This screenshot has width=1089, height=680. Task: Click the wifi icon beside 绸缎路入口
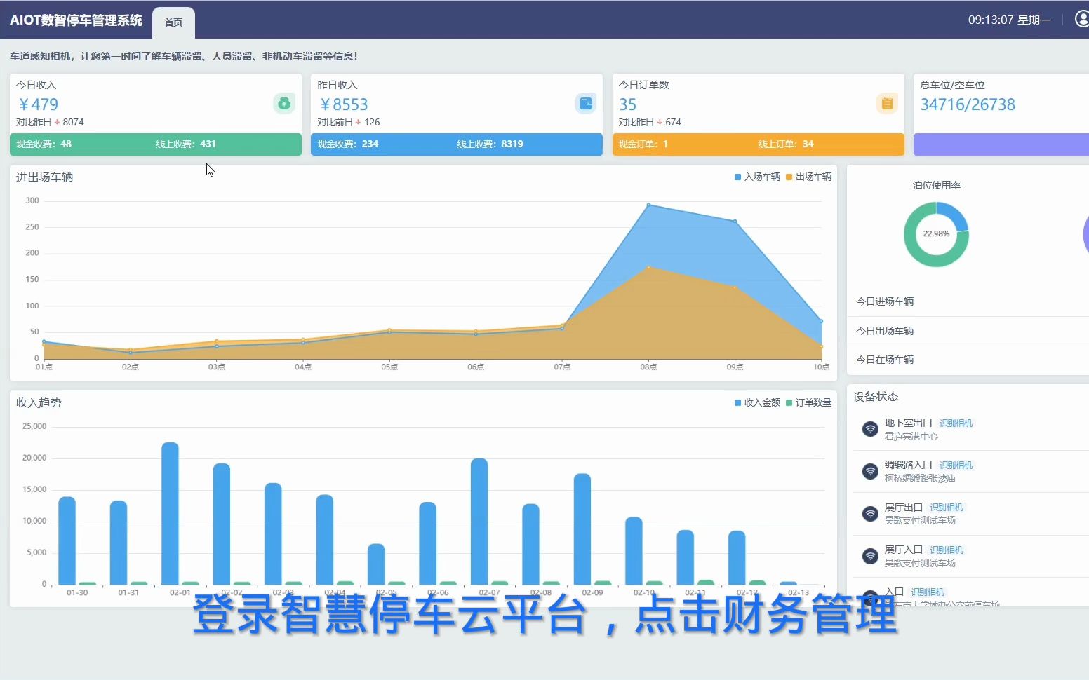[870, 471]
